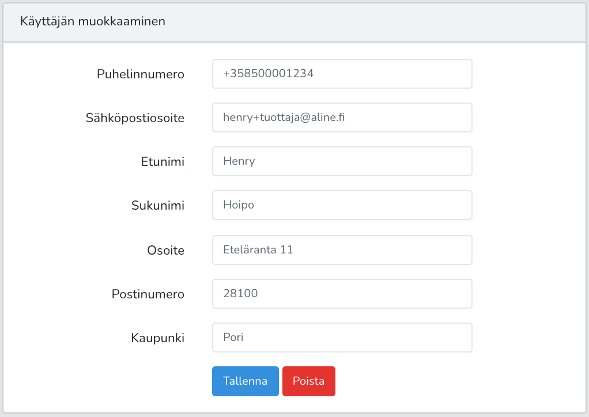
Task: Click the Postinumero label
Action: [x=148, y=294]
